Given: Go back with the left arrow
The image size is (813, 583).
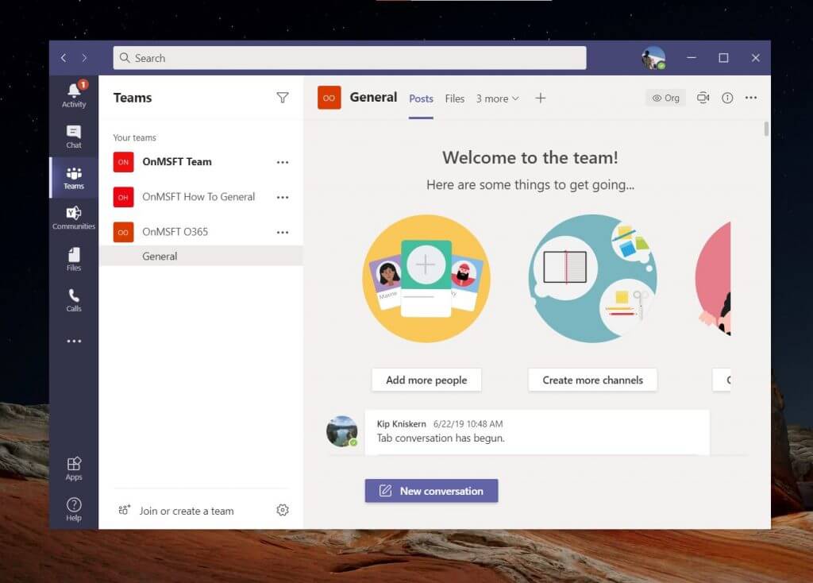Looking at the screenshot, I should click(x=64, y=58).
